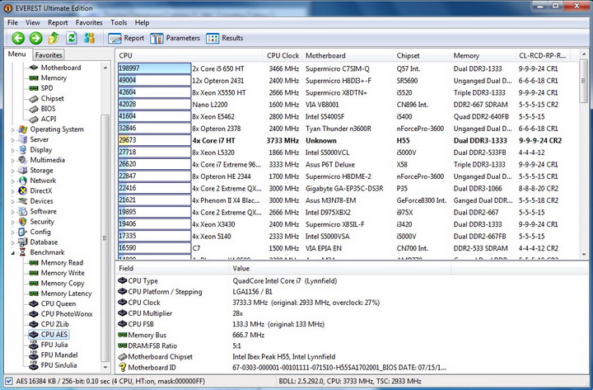
Task: Click the Operating System icon
Action: point(23,129)
